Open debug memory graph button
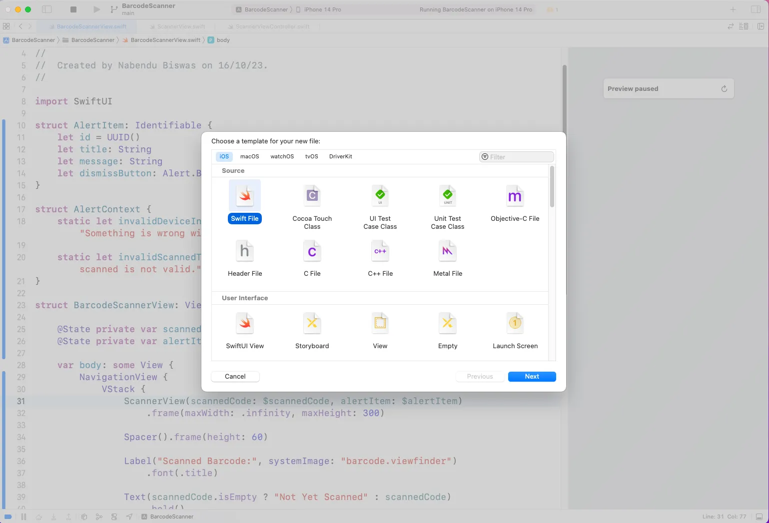 click(x=99, y=517)
